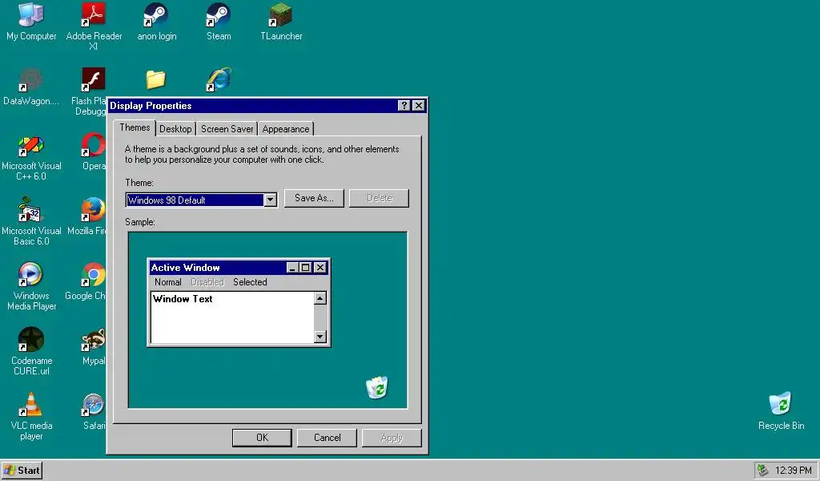Select the Internet Explorer desktop icon
This screenshot has height=481, width=820.
pyautogui.click(x=219, y=79)
